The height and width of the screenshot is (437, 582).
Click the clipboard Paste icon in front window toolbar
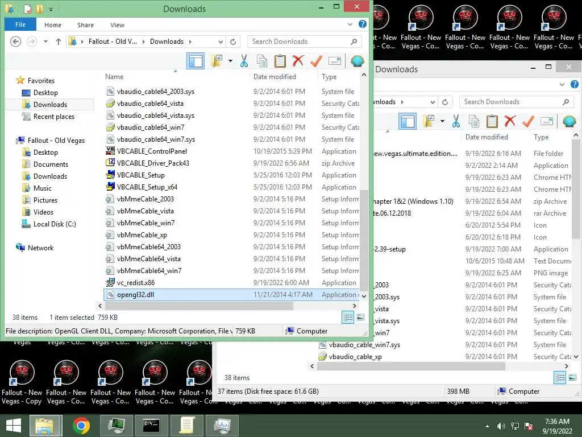(280, 61)
